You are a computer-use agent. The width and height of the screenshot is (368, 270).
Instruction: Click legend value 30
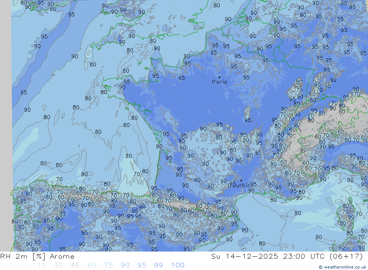pos(58,265)
